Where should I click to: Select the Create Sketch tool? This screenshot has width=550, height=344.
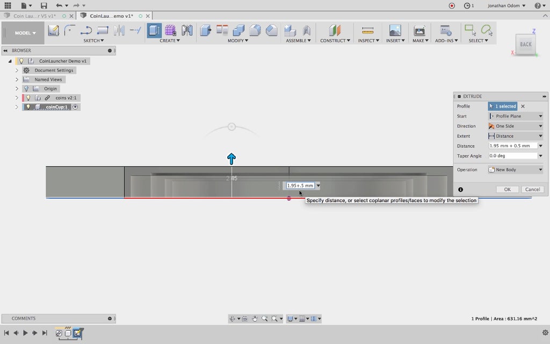[x=53, y=30]
